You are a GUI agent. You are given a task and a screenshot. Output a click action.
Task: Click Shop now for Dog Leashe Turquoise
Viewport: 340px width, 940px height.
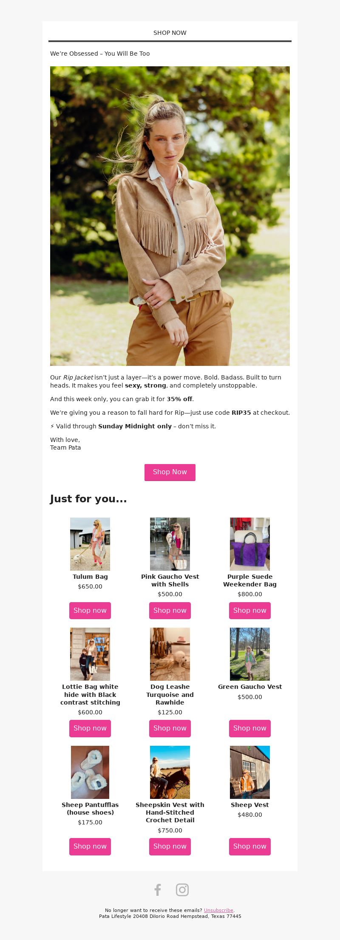[170, 728]
